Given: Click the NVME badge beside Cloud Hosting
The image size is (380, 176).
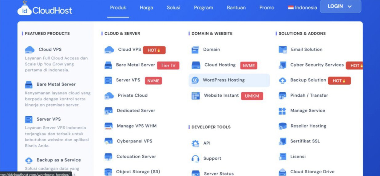Looking at the screenshot, I should coord(249,66).
